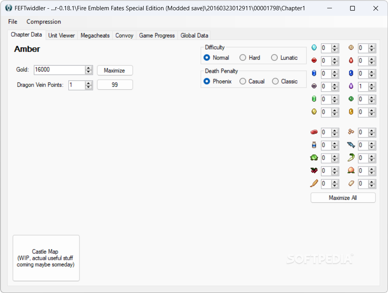
Task: Click the dark-blue oval lapis gem icon
Action: [351, 73]
